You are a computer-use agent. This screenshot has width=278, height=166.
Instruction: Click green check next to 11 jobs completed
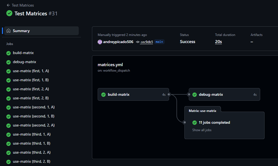click(x=194, y=123)
